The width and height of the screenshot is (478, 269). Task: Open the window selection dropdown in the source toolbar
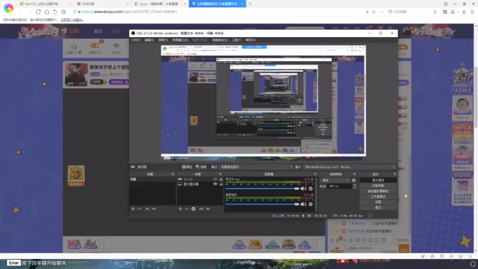(x=350, y=167)
